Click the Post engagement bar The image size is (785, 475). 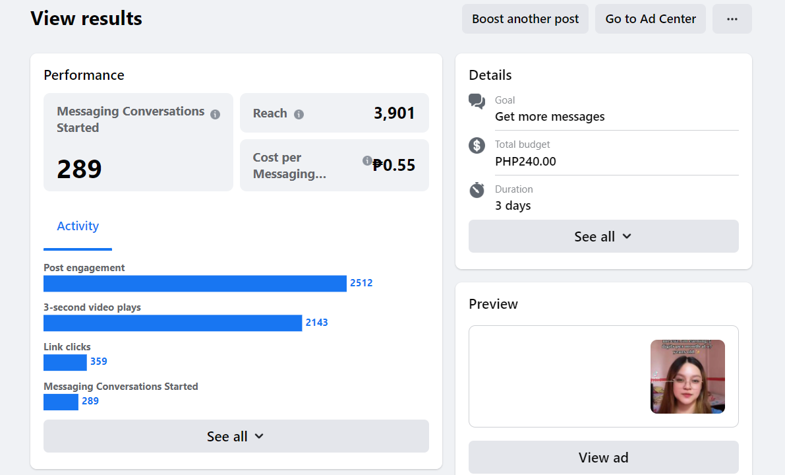tap(194, 284)
